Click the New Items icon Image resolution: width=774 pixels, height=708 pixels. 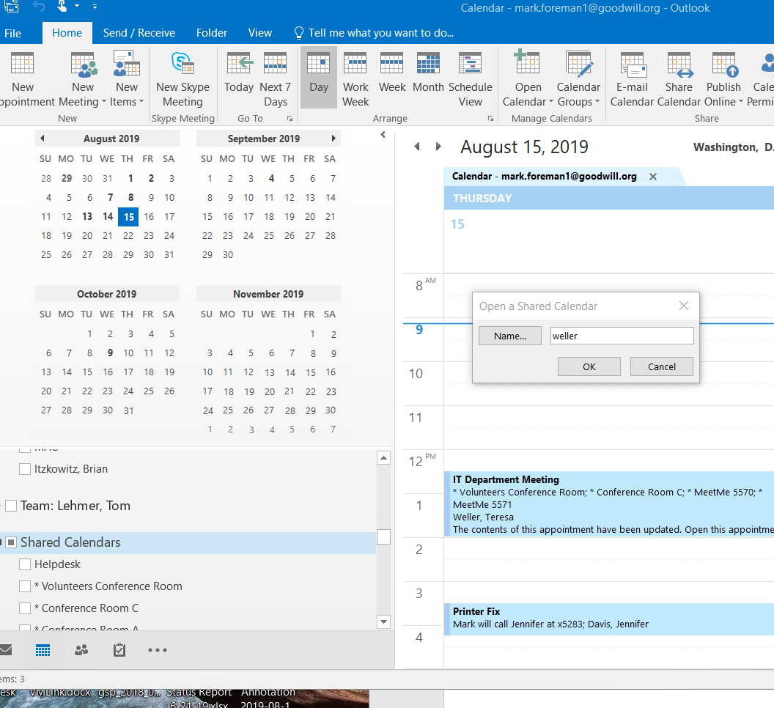[x=127, y=78]
